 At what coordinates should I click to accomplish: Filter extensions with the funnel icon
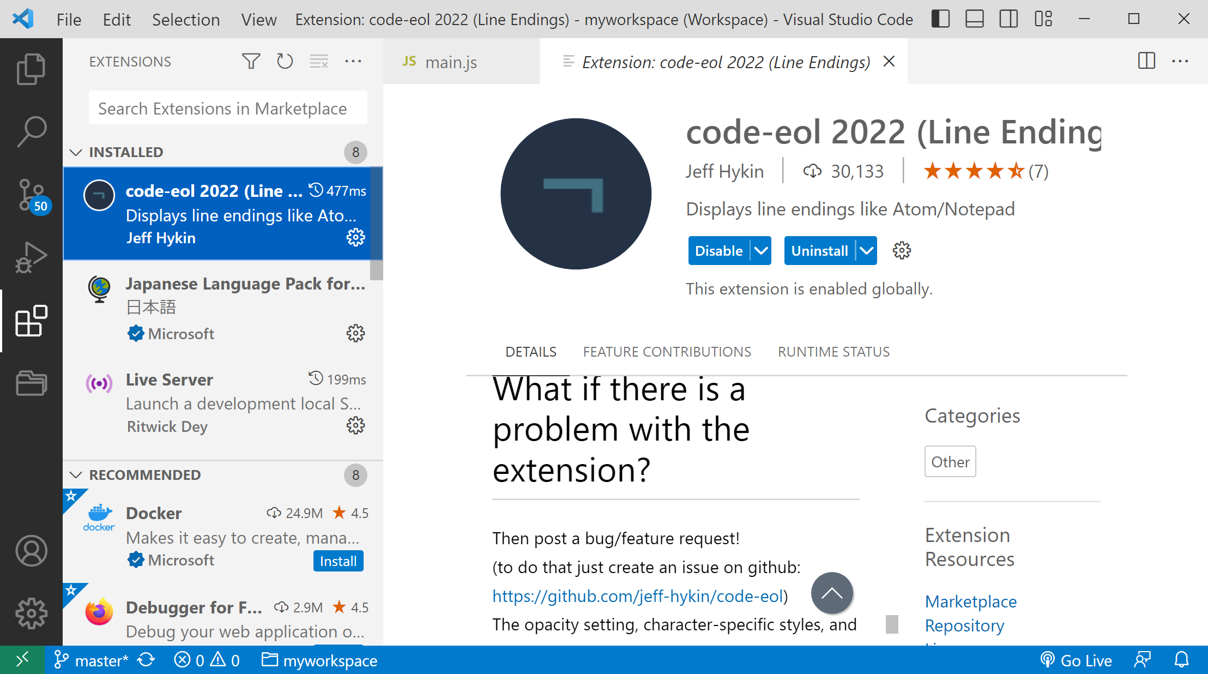[251, 61]
